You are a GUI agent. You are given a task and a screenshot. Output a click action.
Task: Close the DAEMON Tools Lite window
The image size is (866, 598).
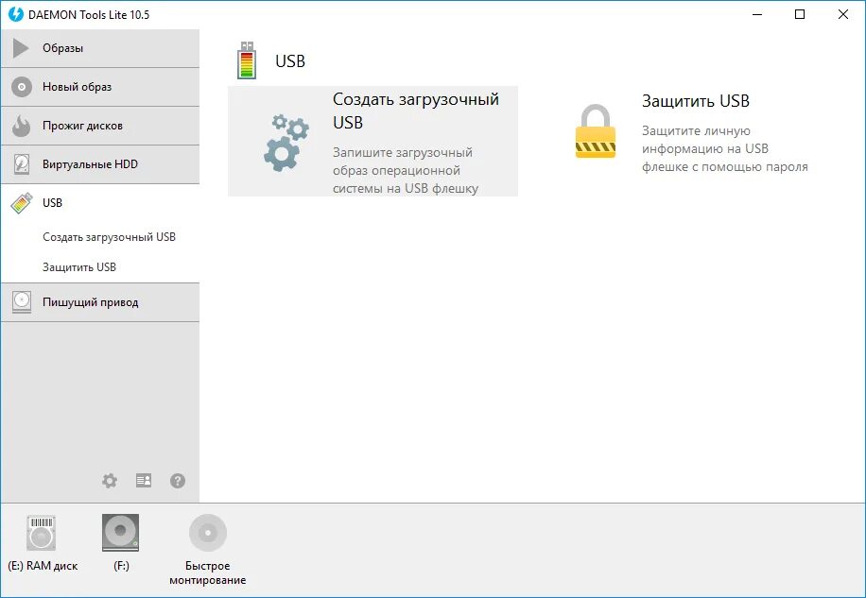[x=842, y=14]
